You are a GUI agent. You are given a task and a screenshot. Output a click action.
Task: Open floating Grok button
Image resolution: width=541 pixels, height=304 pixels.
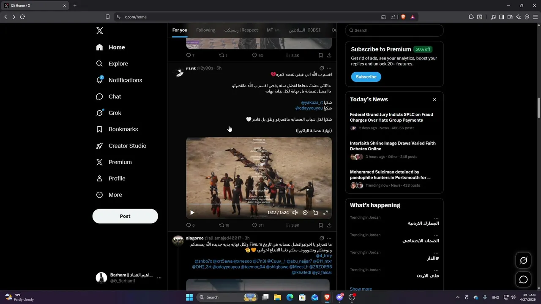tap(524, 261)
